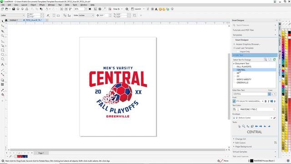This screenshot has height=164, width=291.
Task: Open the Objects docker side tab
Action: (x=280, y=55)
